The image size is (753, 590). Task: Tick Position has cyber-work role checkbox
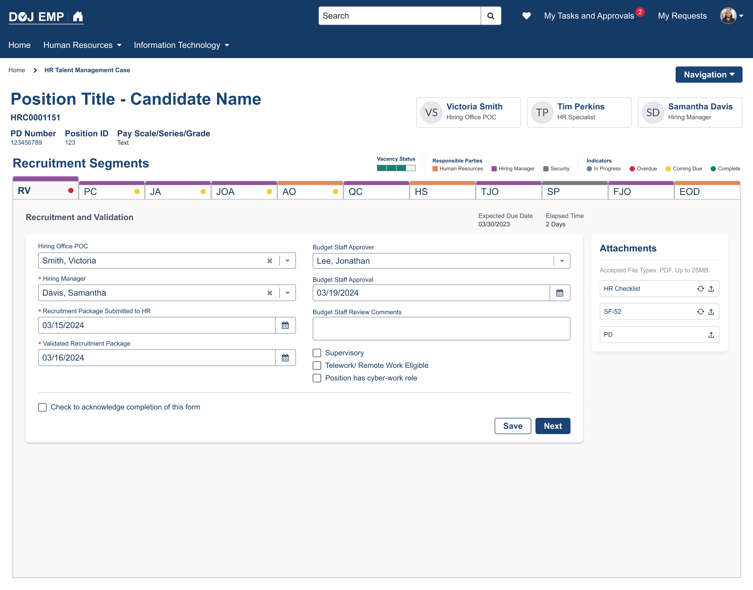click(x=317, y=378)
